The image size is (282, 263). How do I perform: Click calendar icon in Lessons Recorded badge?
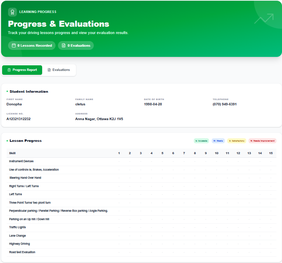pos(14,46)
